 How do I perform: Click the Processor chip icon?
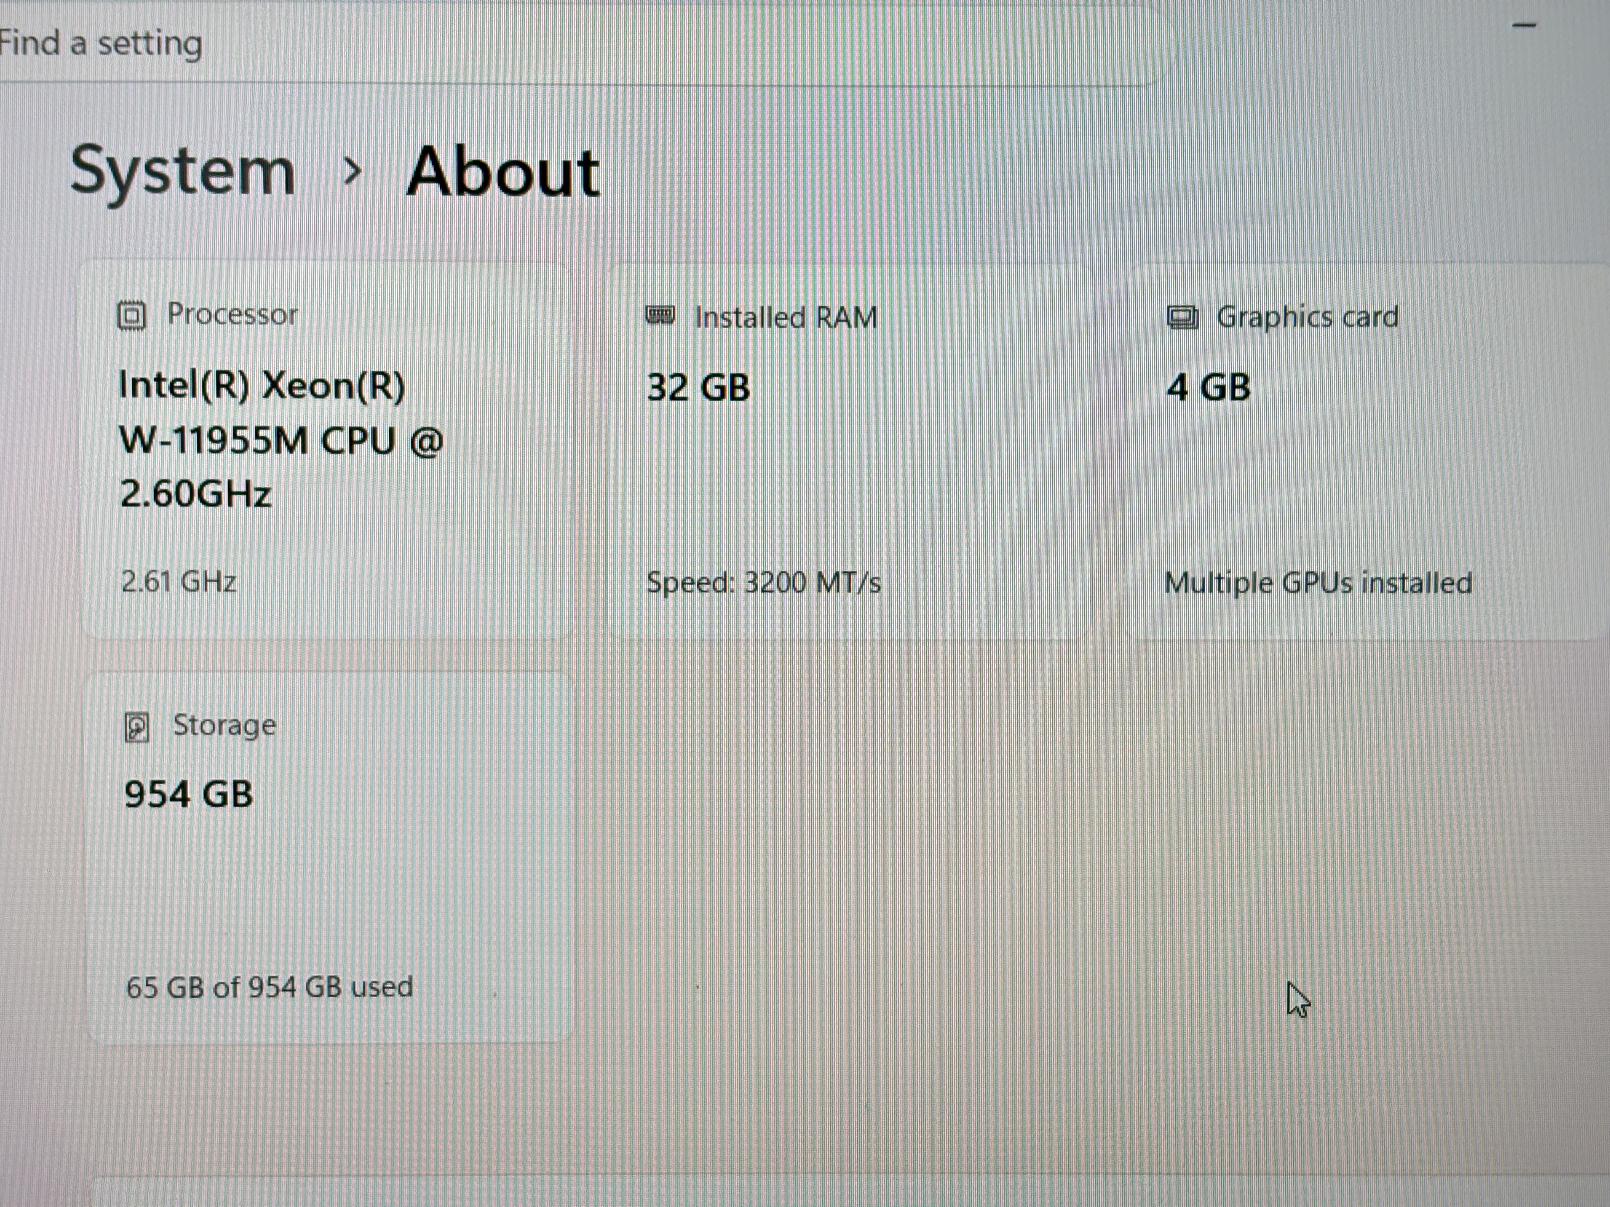(x=132, y=316)
